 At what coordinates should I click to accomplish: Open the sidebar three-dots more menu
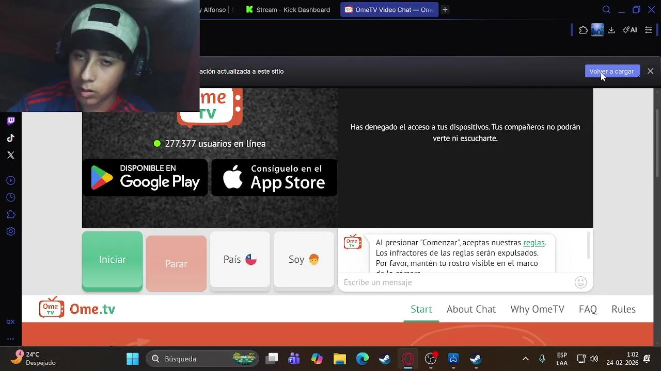11,339
